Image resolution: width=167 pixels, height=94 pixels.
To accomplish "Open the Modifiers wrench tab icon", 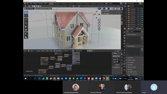I will click(124, 53).
